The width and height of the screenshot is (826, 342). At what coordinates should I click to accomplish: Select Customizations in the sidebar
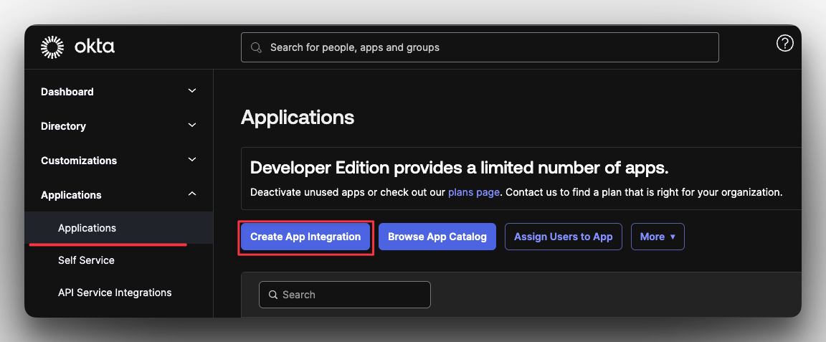pyautogui.click(x=79, y=161)
